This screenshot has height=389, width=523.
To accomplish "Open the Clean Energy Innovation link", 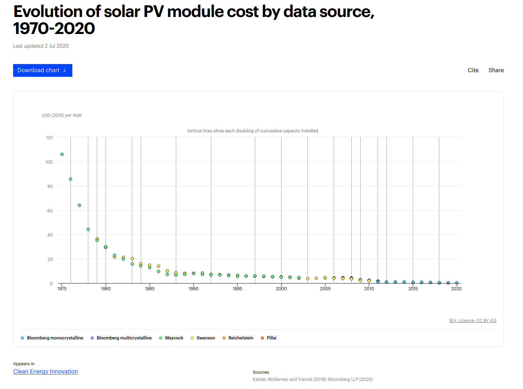I will point(45,371).
